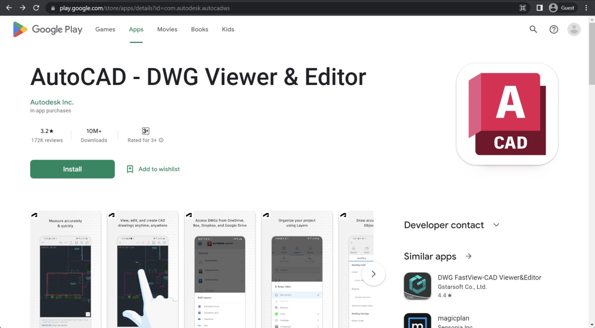Click the DWG FastView app icon

point(417,286)
